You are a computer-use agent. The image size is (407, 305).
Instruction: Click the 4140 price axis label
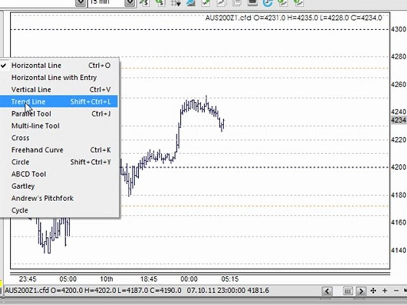(399, 250)
